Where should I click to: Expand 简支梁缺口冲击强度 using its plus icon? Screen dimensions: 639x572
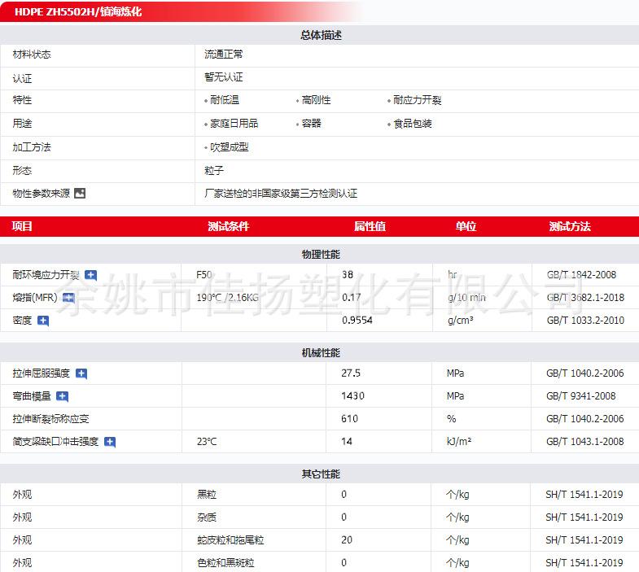click(x=110, y=442)
